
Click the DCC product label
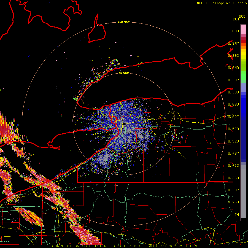(x=242, y=17)
